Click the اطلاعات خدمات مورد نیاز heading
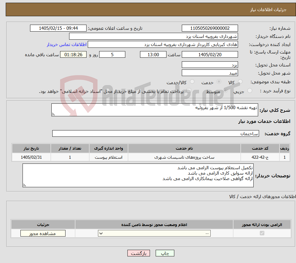 (x=264, y=121)
